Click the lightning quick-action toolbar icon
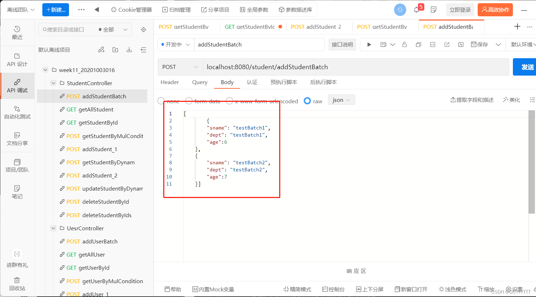The height and width of the screenshot is (297, 536). pos(461,44)
